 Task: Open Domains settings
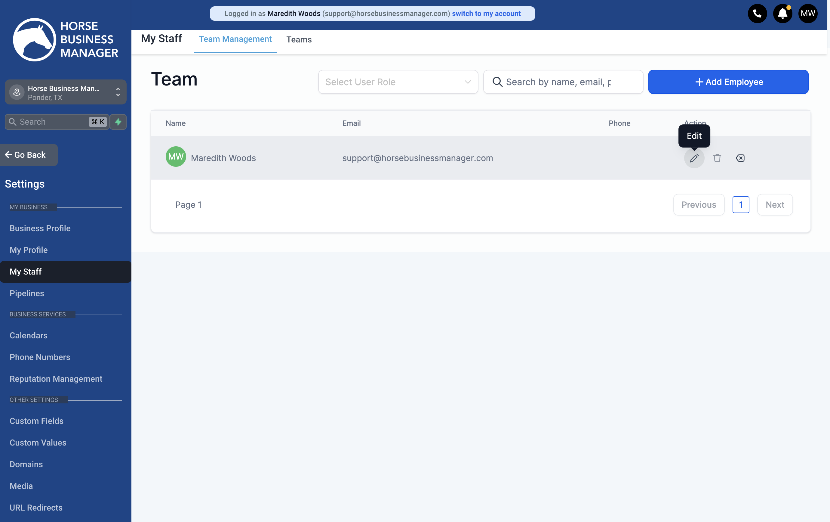[26, 465]
